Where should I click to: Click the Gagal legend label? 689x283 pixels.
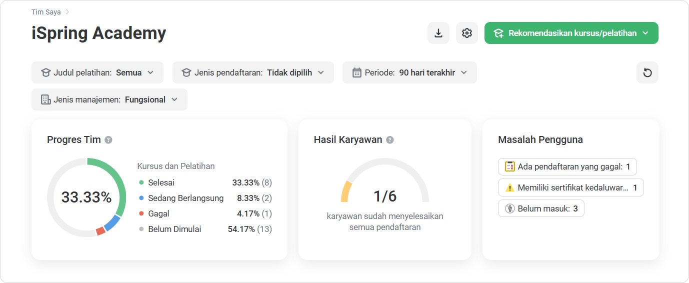click(x=159, y=213)
